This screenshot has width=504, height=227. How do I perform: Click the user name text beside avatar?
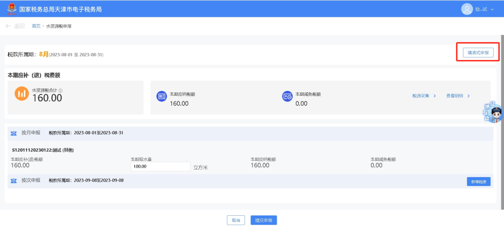click(481, 10)
